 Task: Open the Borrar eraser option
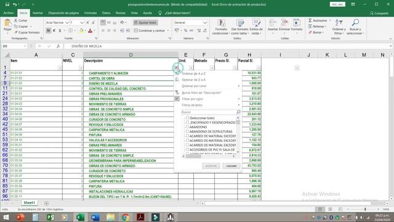click(x=316, y=33)
